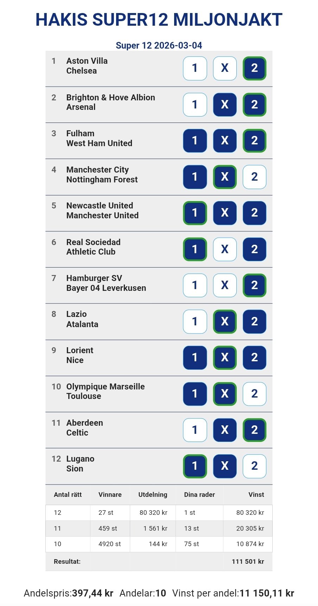Select X for Aston Villa vs Chelsea
The height and width of the screenshot is (606, 318).
(x=225, y=68)
